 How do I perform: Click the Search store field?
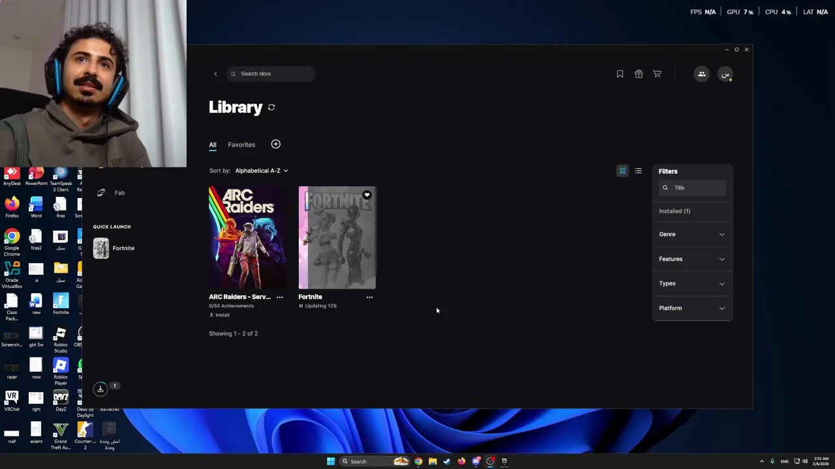[271, 74]
